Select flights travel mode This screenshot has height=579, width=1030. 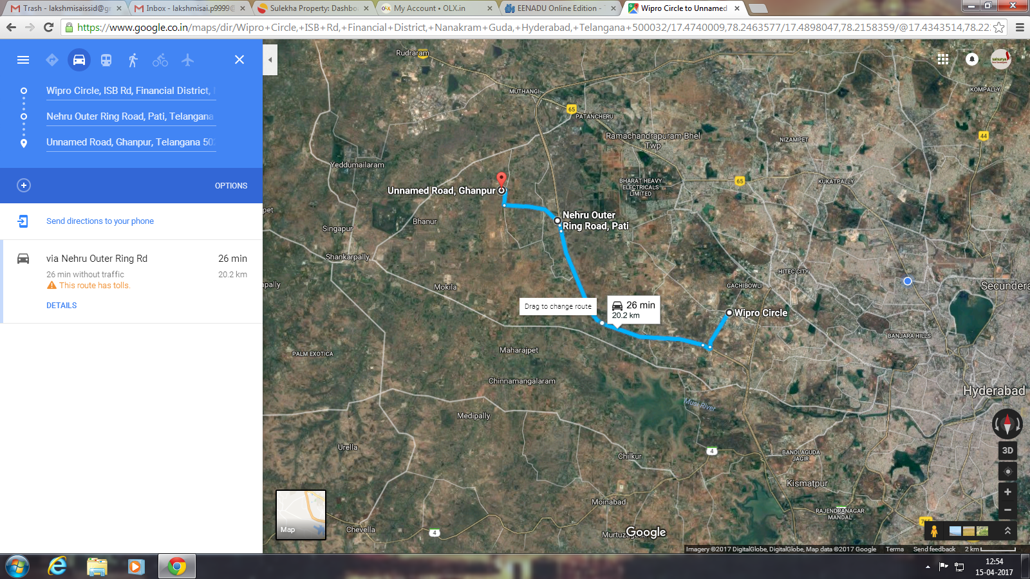point(187,60)
